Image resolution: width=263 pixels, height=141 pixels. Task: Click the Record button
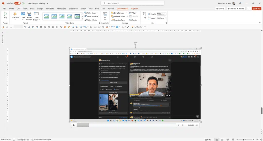tap(220, 8)
